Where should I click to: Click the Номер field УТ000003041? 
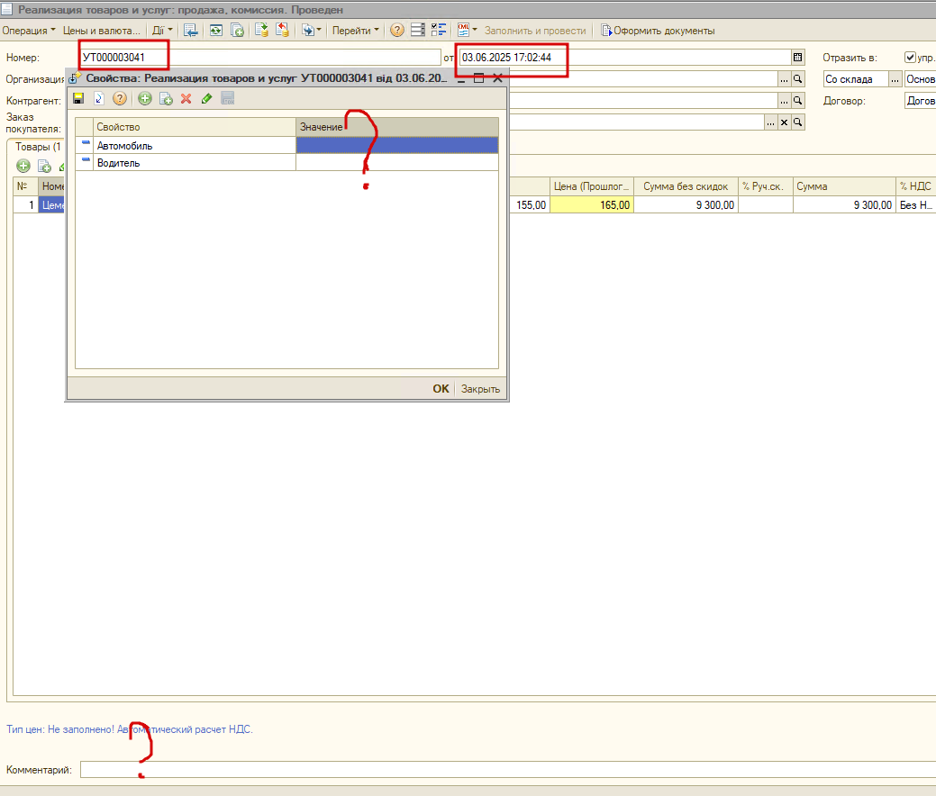click(x=260, y=58)
